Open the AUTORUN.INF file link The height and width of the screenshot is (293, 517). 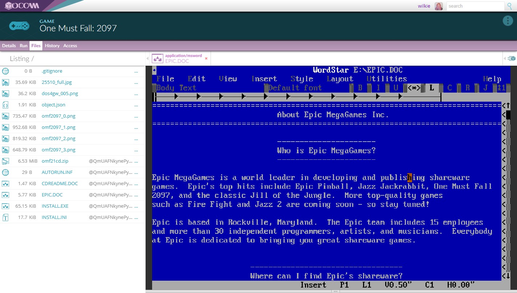click(57, 172)
